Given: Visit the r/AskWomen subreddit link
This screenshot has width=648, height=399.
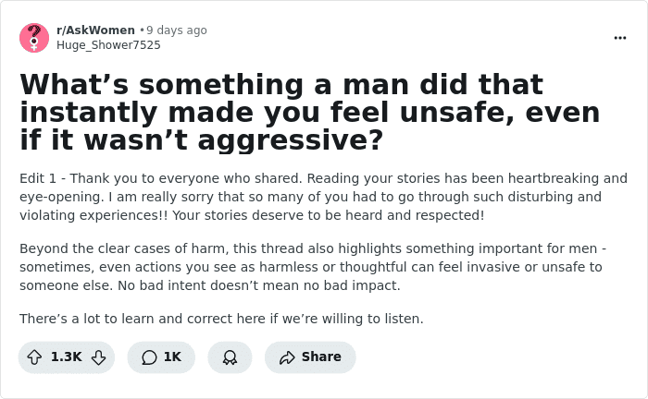Looking at the screenshot, I should click(x=95, y=30).
